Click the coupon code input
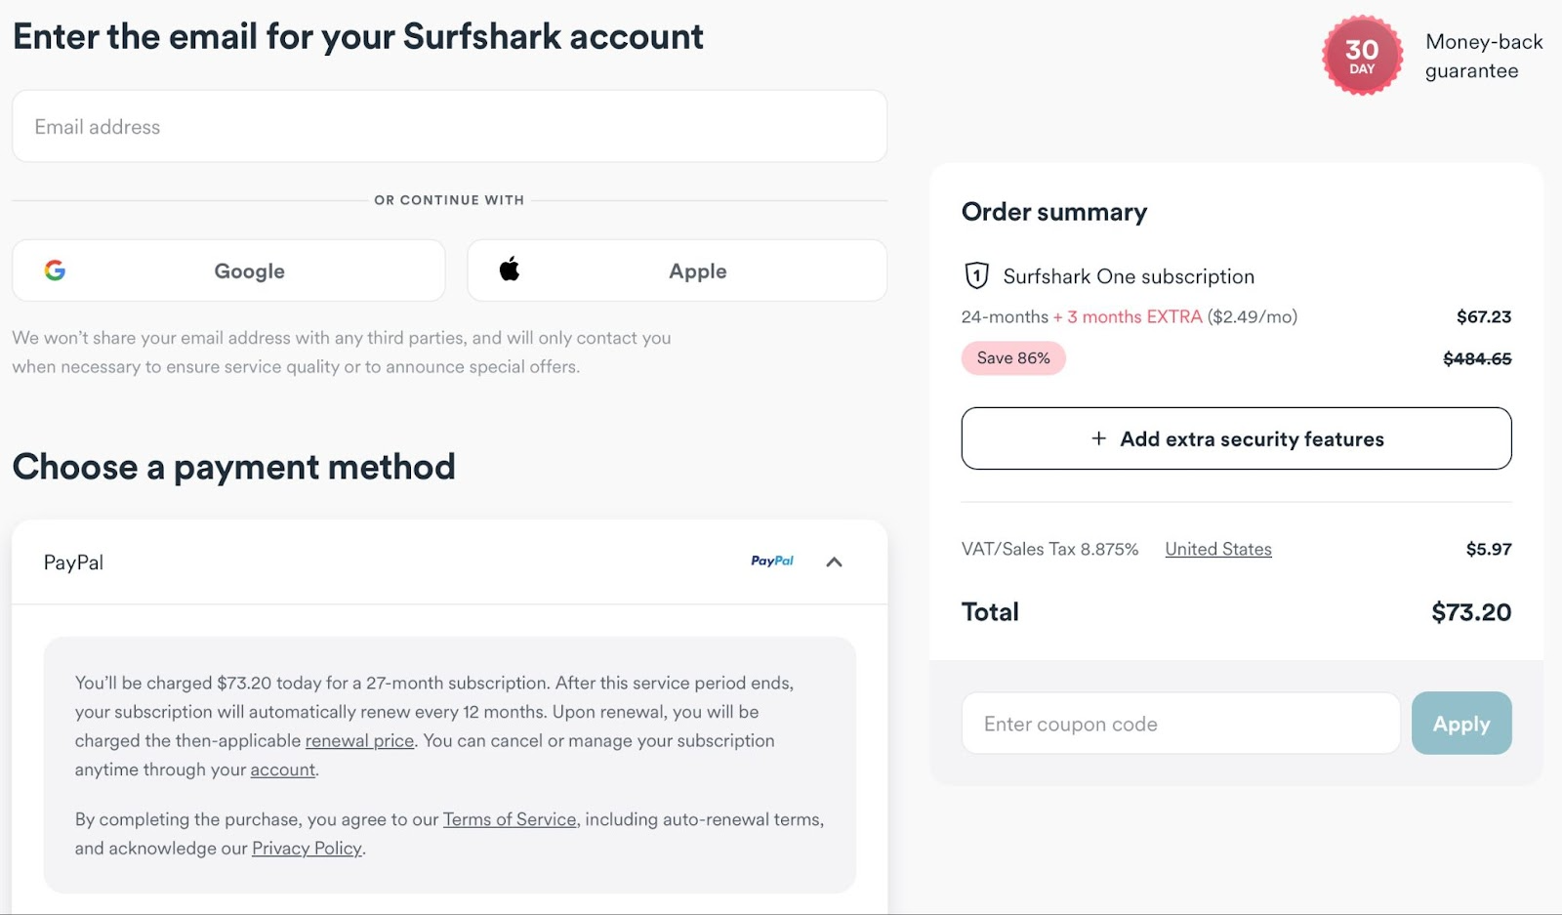1562x915 pixels. click(1179, 723)
